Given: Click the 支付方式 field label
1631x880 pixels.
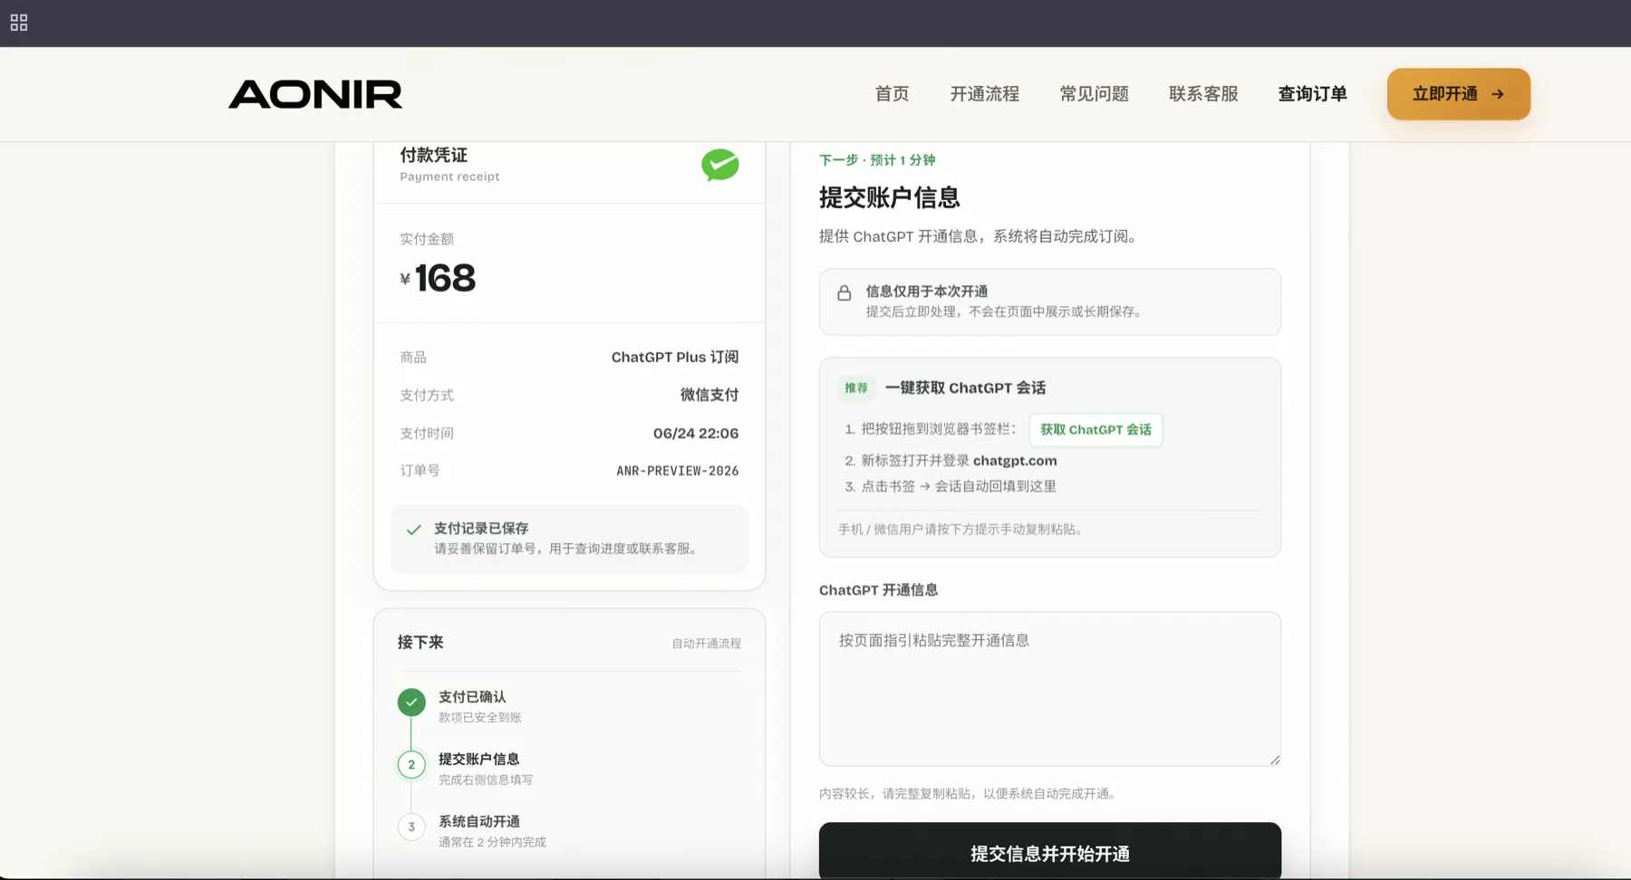Looking at the screenshot, I should coord(427,396).
